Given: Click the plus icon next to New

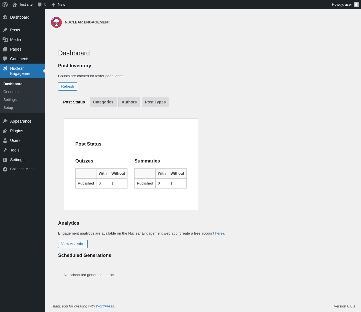Looking at the screenshot, I should click(53, 5).
